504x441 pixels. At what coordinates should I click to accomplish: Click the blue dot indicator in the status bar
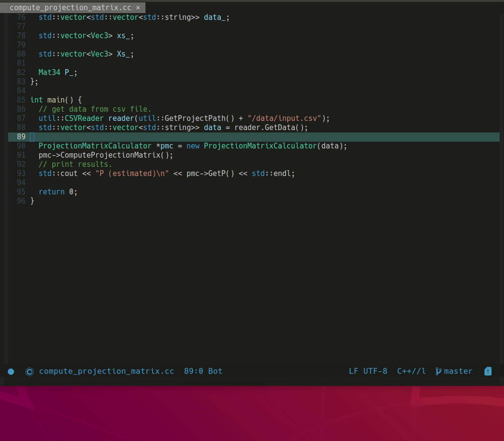pyautogui.click(x=11, y=371)
